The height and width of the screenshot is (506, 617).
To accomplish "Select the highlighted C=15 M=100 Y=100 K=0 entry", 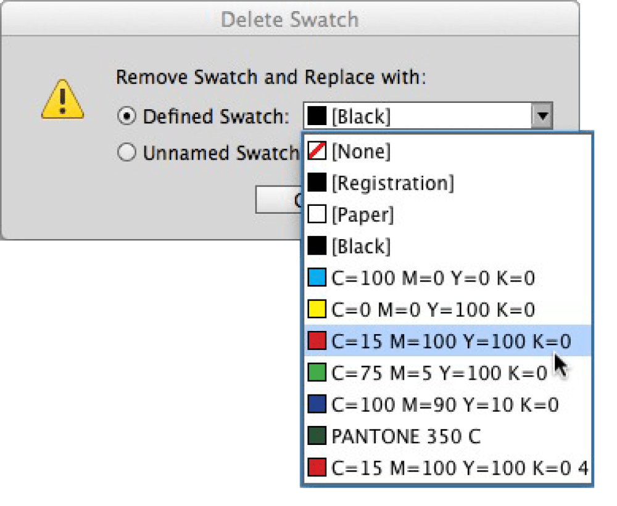I will pyautogui.click(x=450, y=341).
